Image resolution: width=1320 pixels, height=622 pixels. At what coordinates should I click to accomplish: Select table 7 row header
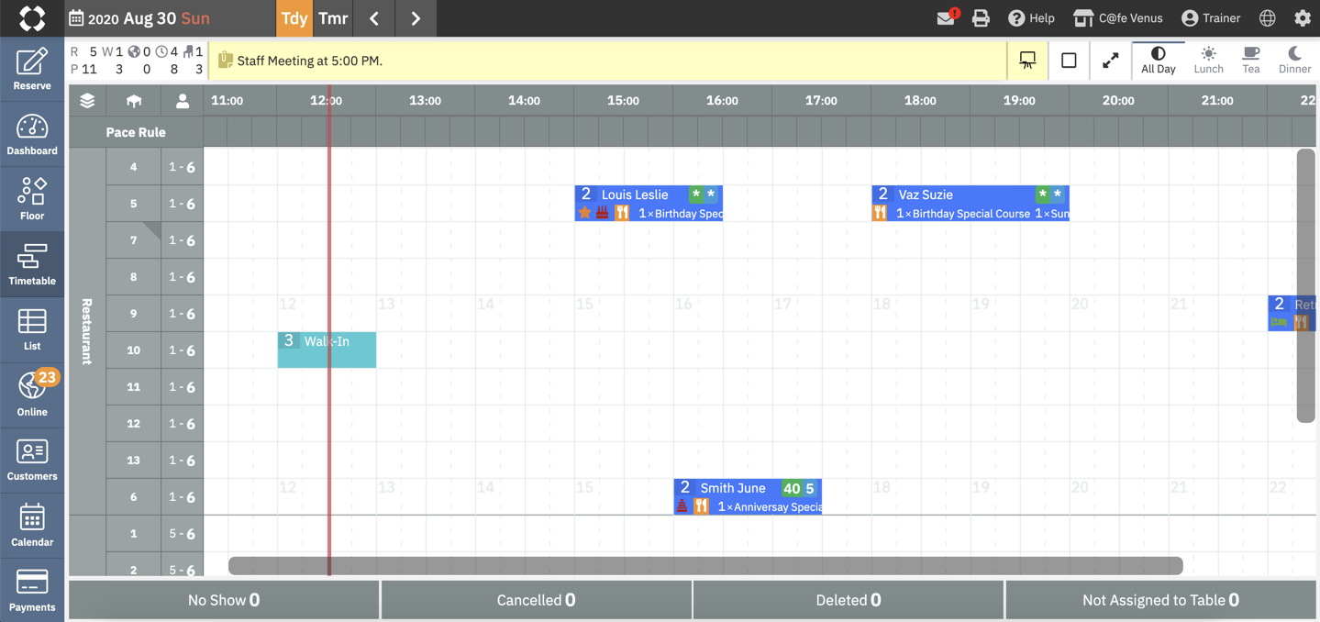pos(134,240)
